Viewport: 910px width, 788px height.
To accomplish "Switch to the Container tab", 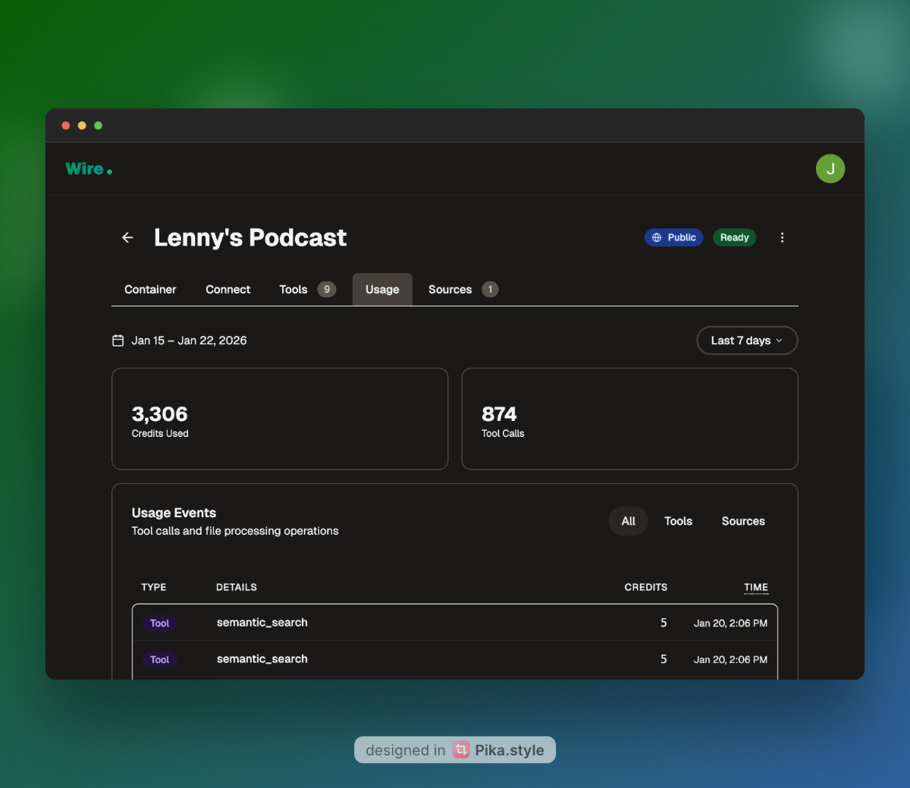I will [150, 290].
